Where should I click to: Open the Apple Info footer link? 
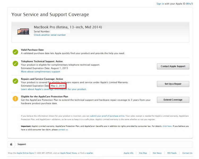click(x=128, y=153)
